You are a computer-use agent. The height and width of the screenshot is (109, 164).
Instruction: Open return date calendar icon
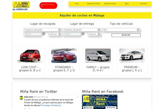tap(83, 34)
